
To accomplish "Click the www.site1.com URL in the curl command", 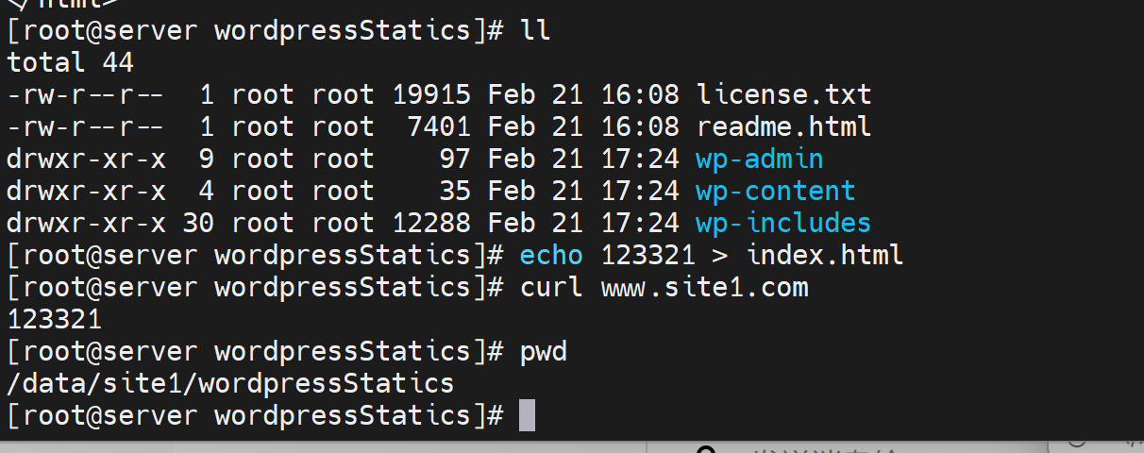I will click(704, 287).
